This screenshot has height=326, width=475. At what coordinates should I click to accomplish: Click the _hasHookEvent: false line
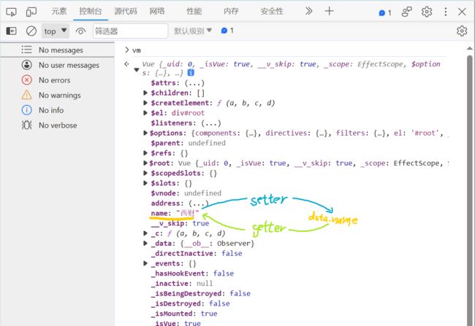[193, 273]
